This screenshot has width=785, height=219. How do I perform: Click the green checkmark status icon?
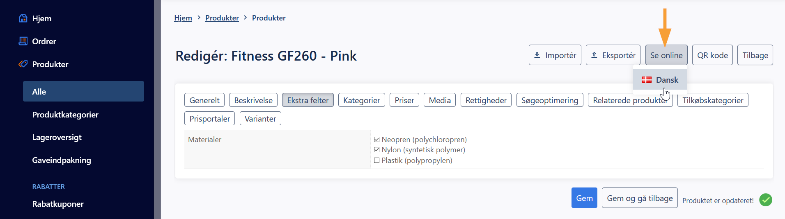coord(765,200)
